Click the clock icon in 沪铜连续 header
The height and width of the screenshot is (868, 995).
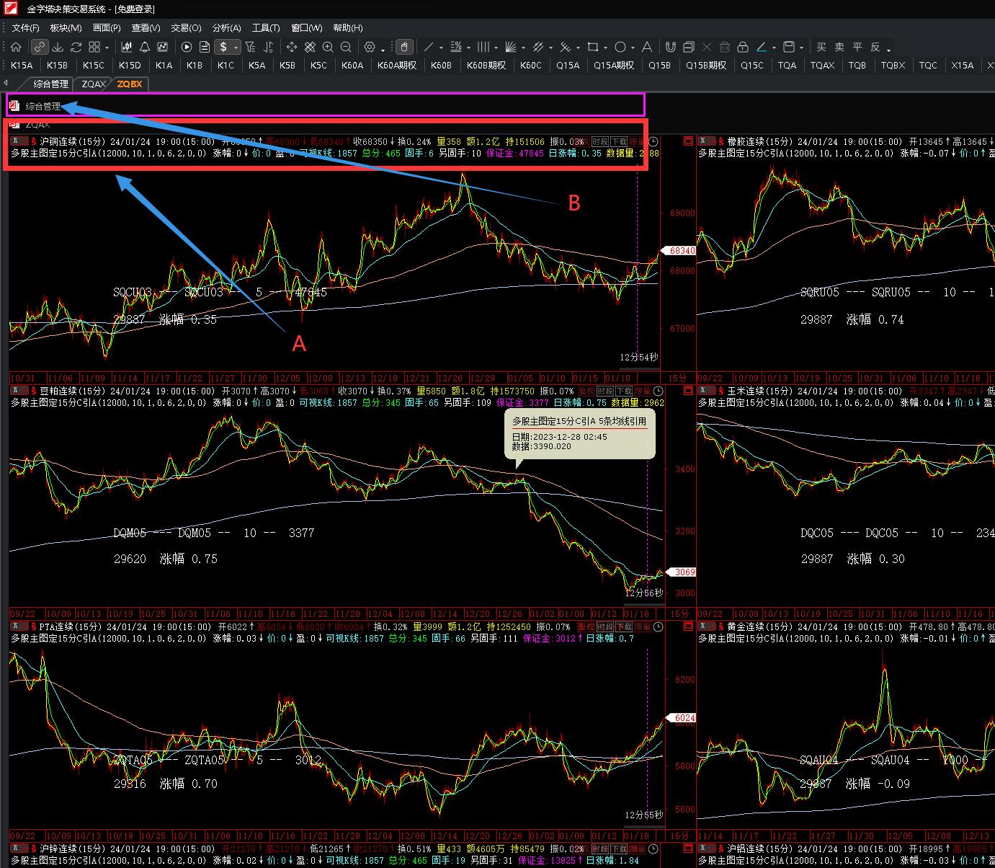point(653,142)
